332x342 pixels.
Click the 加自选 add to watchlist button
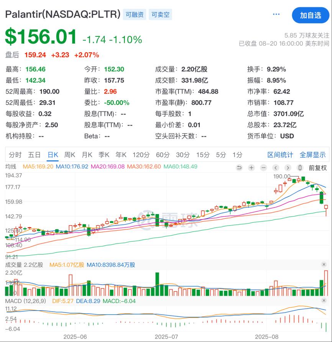coord(310,15)
